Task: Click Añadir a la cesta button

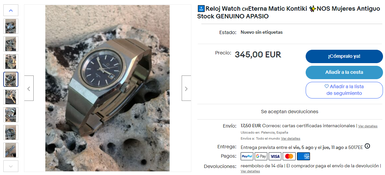Action: click(344, 72)
